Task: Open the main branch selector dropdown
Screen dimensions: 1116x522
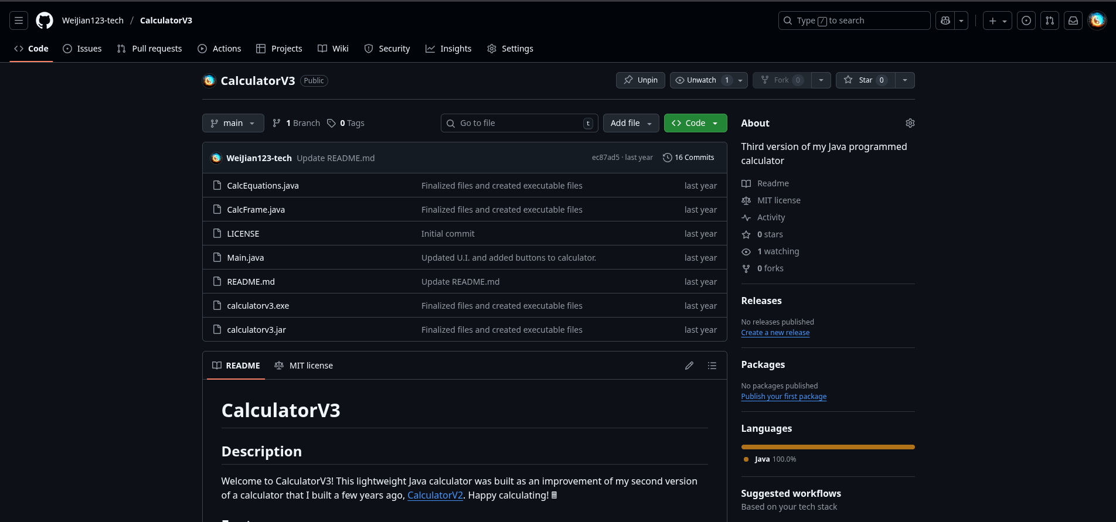Action: 233,123
